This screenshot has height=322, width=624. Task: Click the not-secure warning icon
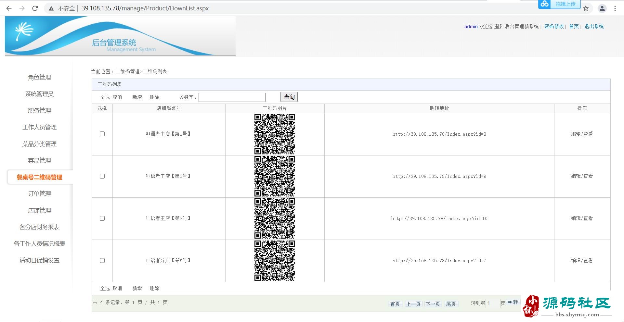51,8
